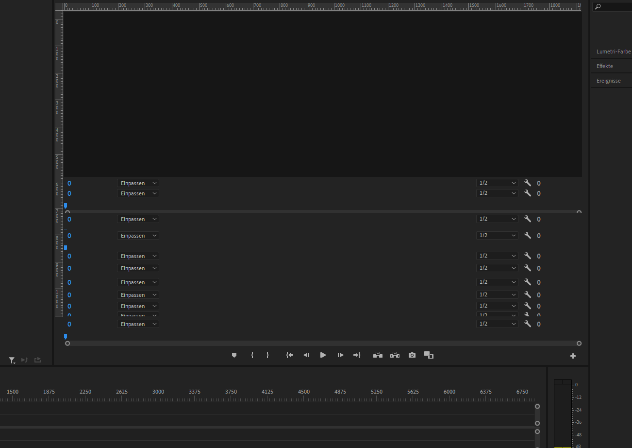Open the topmost 1/2 resolution dropdown
Image resolution: width=632 pixels, height=448 pixels.
point(497,183)
